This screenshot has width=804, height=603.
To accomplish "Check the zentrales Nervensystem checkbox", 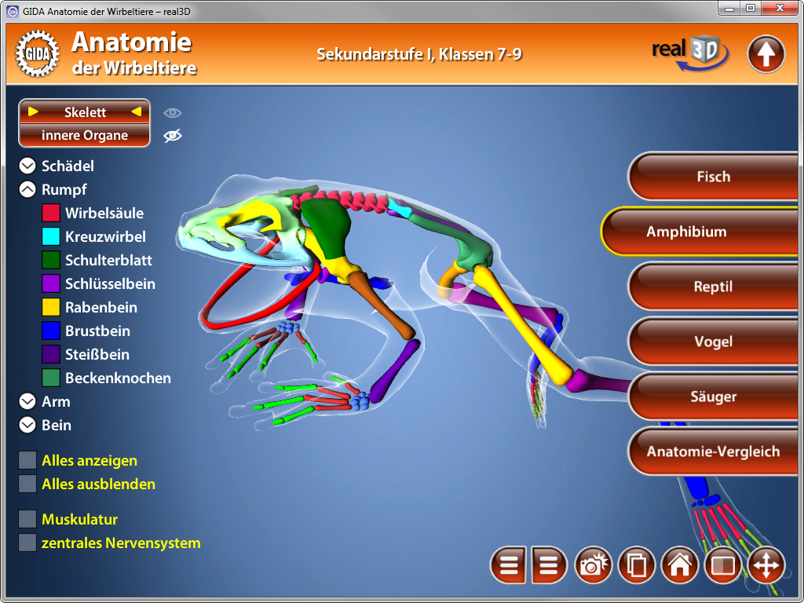I will click(27, 543).
